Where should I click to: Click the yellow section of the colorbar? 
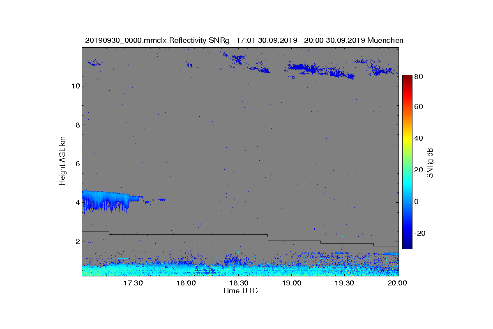click(x=407, y=139)
